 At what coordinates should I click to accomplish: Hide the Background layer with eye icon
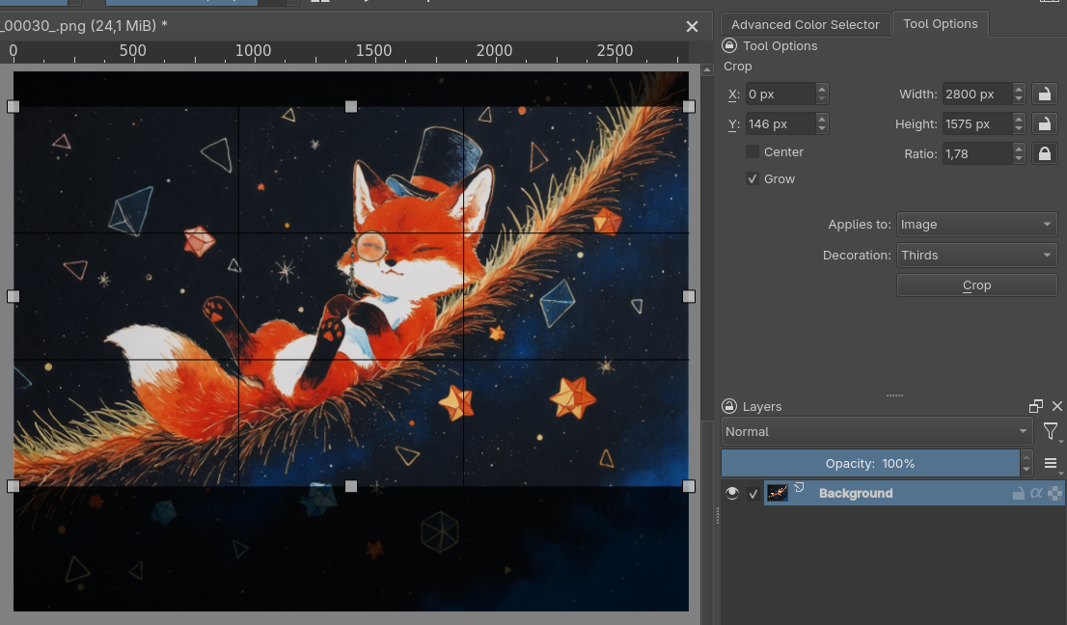(732, 493)
